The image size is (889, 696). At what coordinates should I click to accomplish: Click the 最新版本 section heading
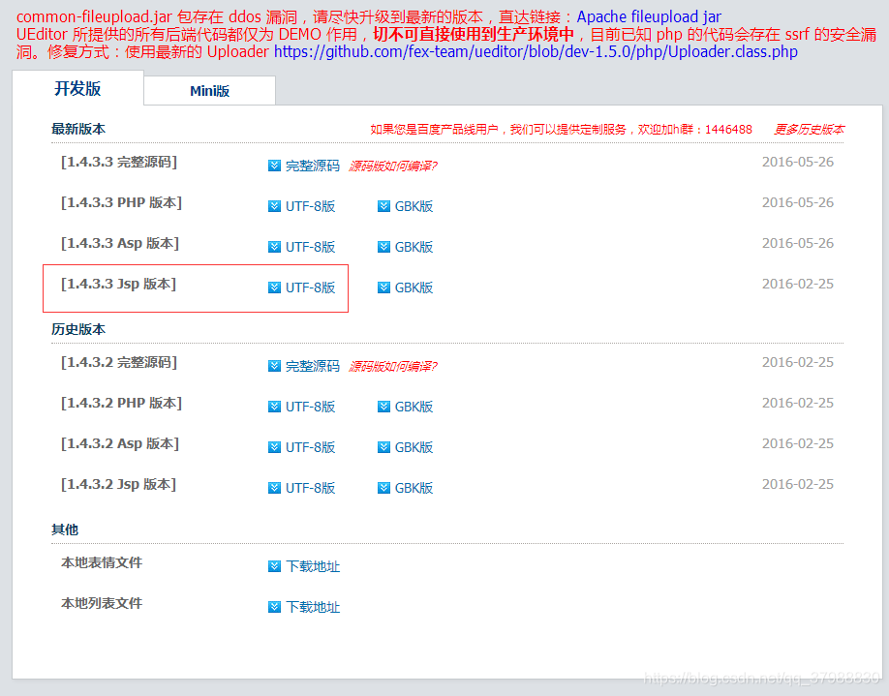(x=78, y=129)
